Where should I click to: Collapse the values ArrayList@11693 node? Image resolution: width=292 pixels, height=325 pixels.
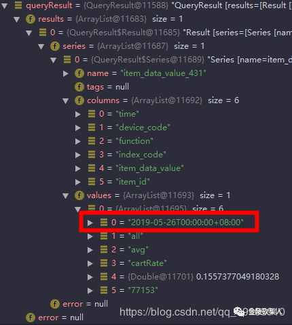tap(66, 196)
